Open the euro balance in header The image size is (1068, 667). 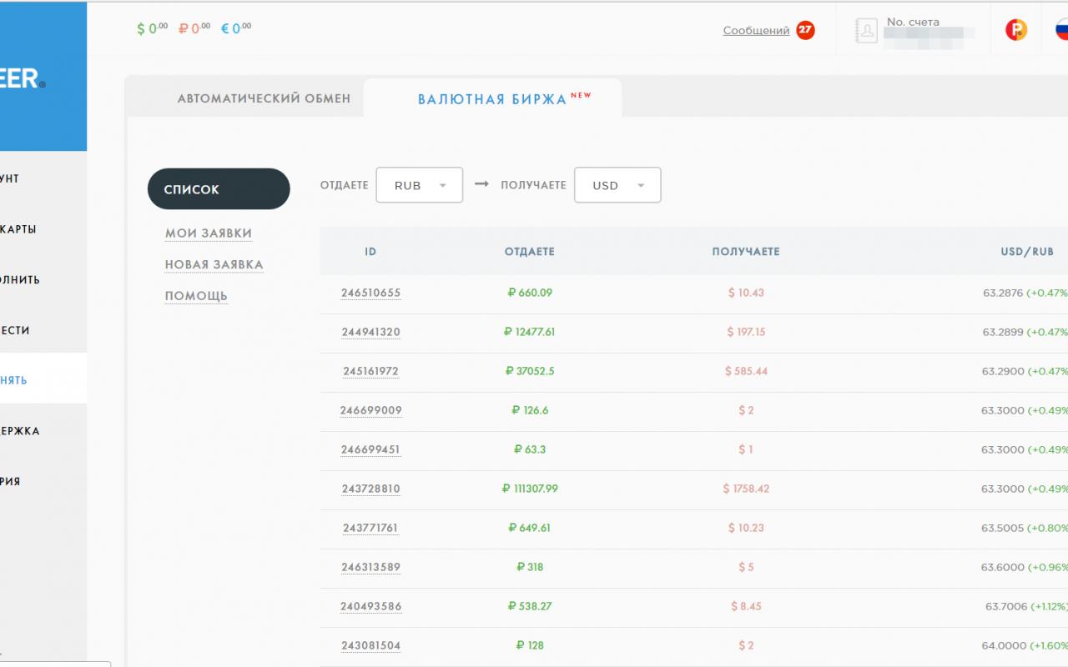236,28
